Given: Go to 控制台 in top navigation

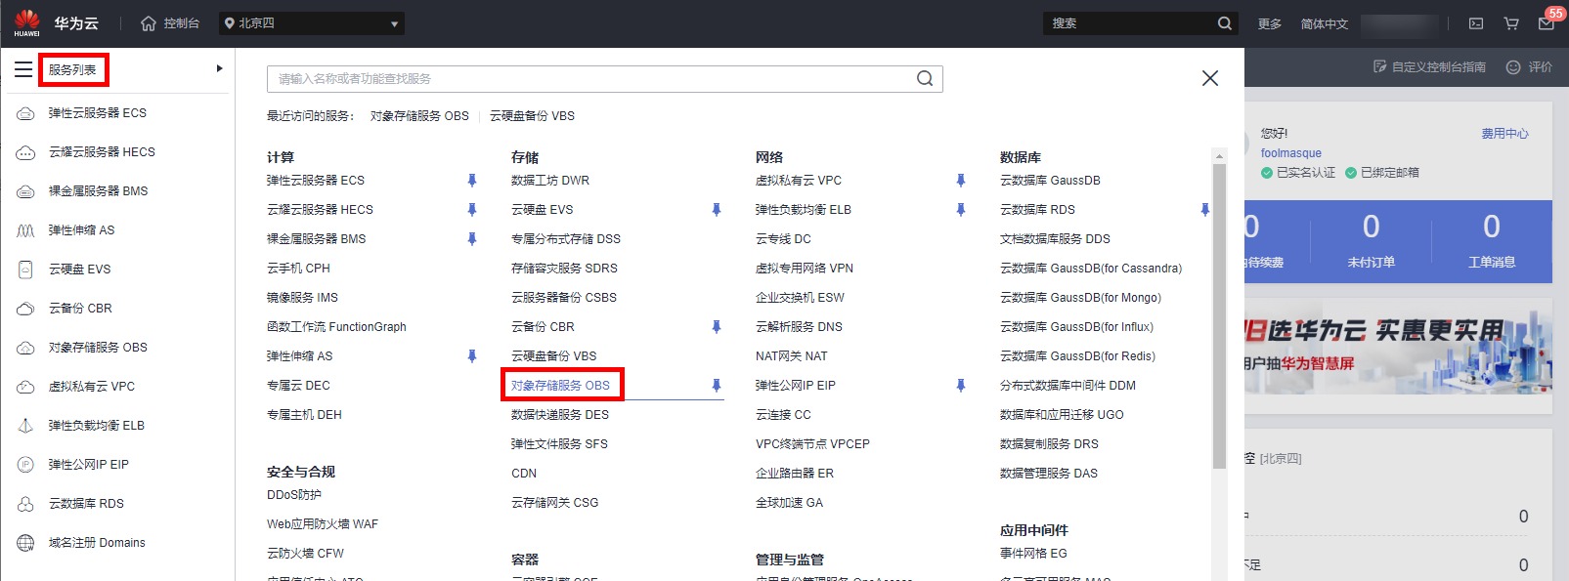Looking at the screenshot, I should click(x=170, y=23).
